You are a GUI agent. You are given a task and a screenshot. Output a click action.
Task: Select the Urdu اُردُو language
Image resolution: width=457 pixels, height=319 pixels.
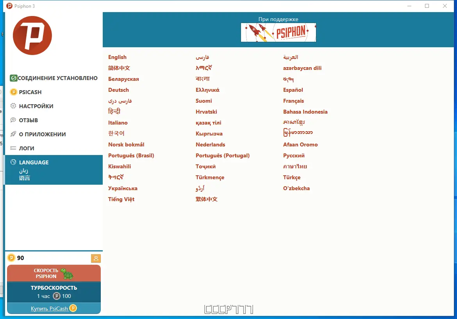click(x=200, y=188)
